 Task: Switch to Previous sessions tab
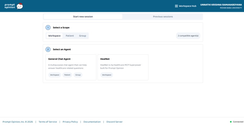tap(163, 17)
